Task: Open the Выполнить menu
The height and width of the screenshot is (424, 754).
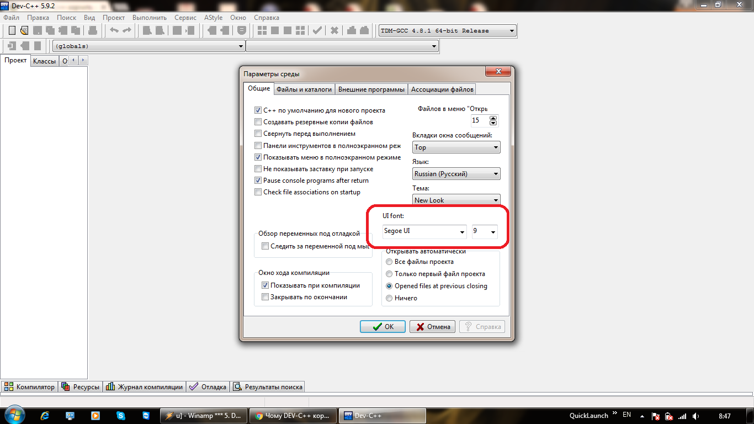Action: (149, 18)
